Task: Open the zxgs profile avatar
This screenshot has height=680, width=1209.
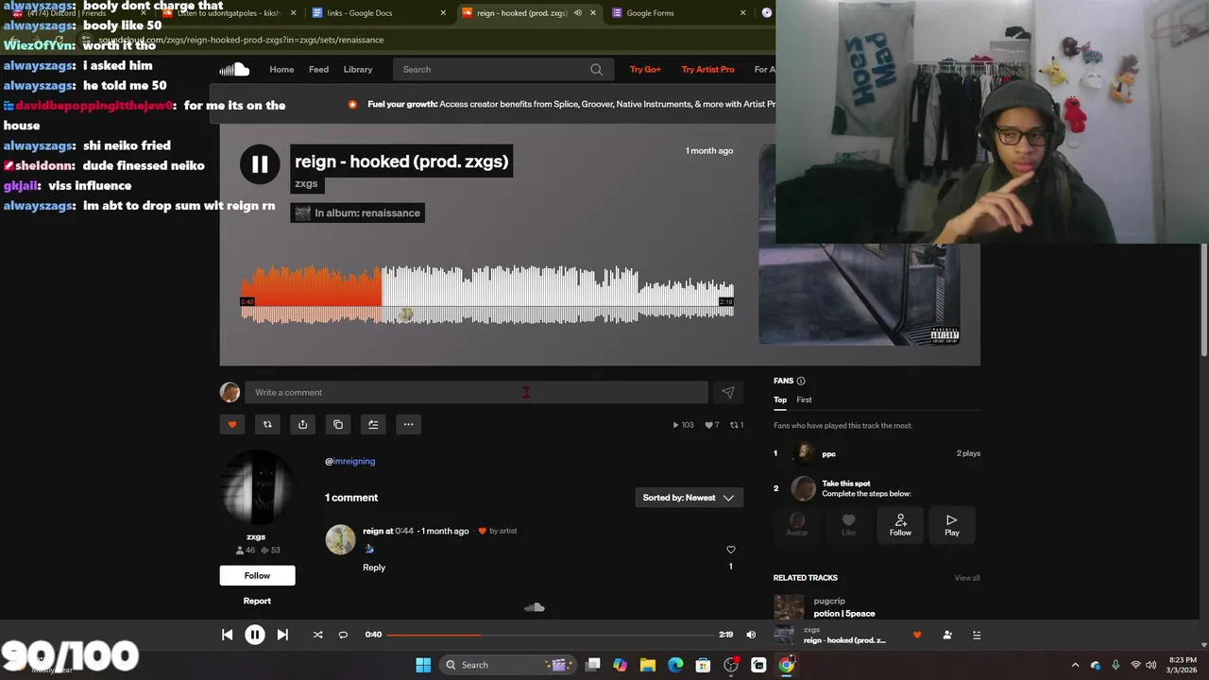Action: 257,487
